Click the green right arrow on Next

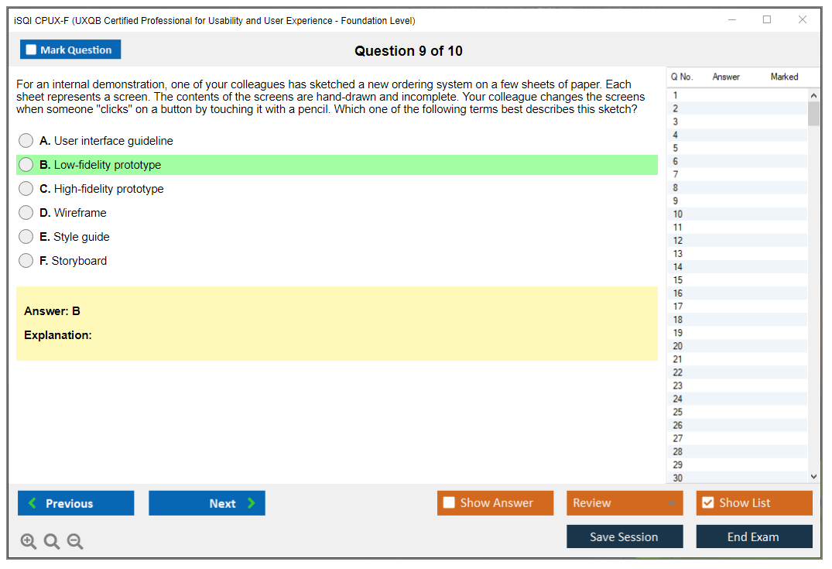pyautogui.click(x=252, y=503)
